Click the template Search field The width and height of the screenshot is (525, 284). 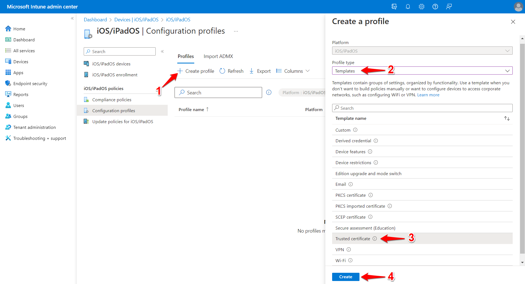pyautogui.click(x=422, y=108)
